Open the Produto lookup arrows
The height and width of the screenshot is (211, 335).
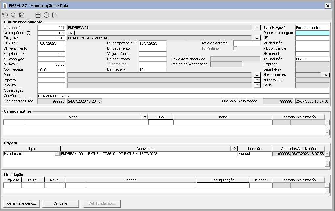coord(257,85)
